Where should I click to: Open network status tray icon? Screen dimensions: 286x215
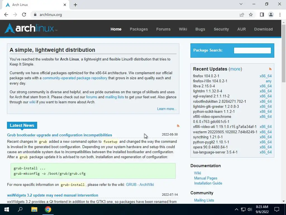coord(243,209)
